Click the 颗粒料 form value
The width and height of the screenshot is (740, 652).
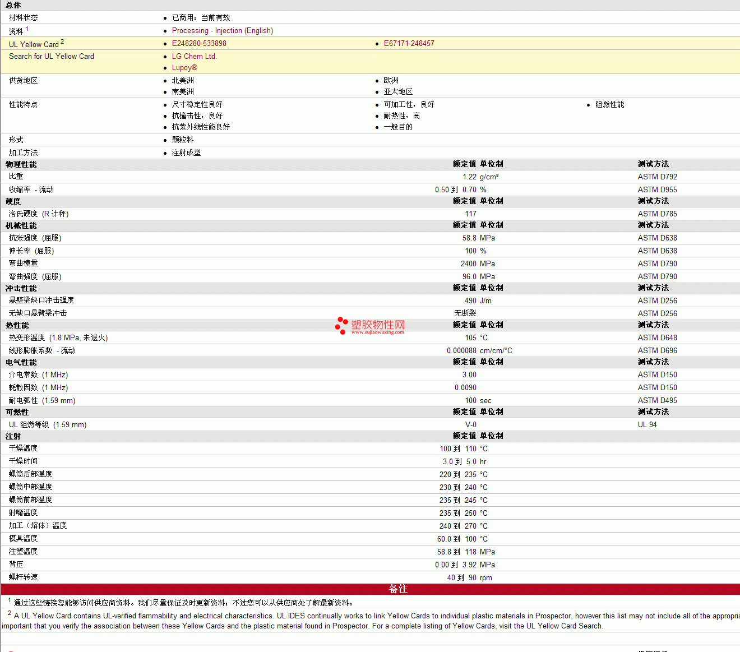point(183,140)
